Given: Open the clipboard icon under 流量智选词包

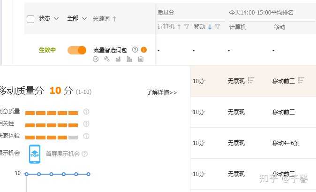Looking at the screenshot, I should [141, 59].
